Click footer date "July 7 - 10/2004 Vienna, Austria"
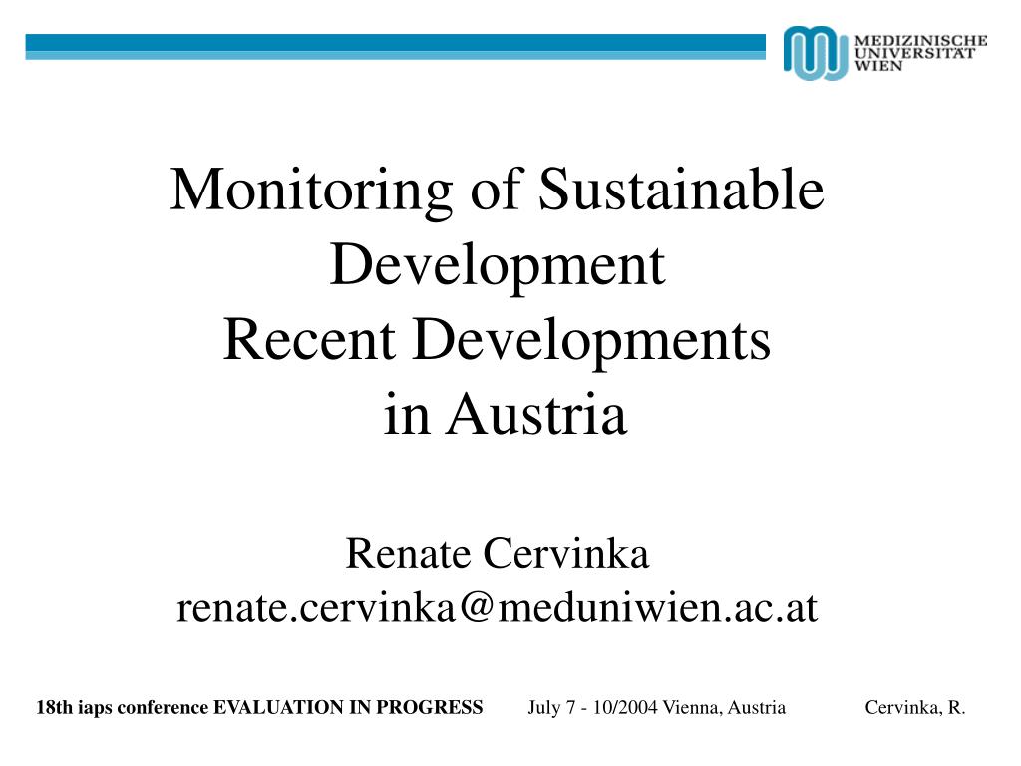The width and height of the screenshot is (1021, 766). (656, 708)
